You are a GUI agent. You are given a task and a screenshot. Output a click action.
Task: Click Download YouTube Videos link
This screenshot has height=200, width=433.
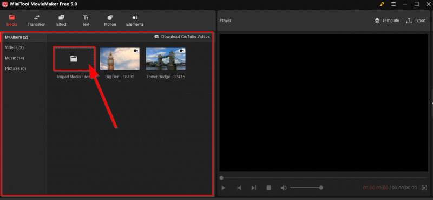point(182,37)
